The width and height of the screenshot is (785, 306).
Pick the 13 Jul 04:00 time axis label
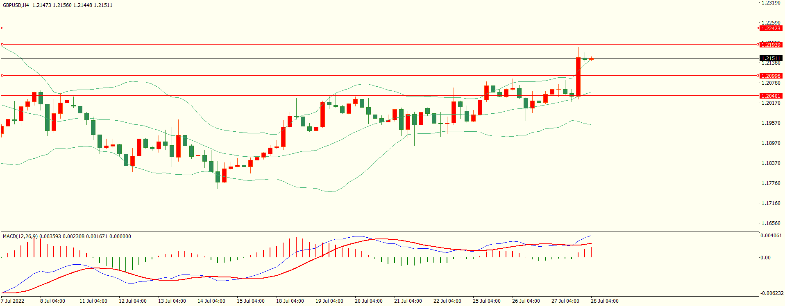[x=172, y=301]
